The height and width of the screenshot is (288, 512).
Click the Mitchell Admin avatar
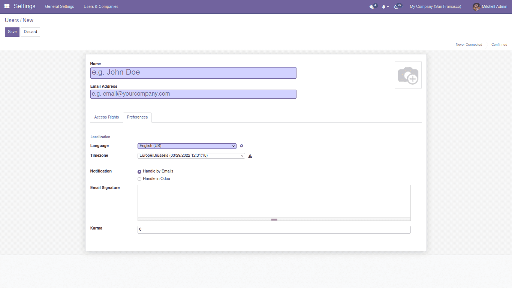tap(476, 7)
